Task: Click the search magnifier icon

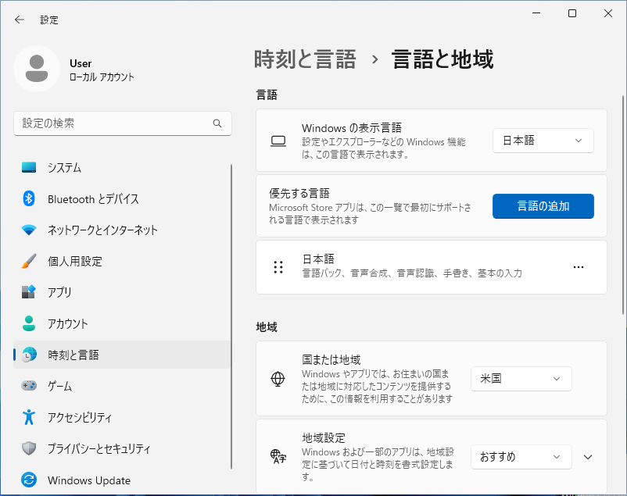Action: coord(217,123)
